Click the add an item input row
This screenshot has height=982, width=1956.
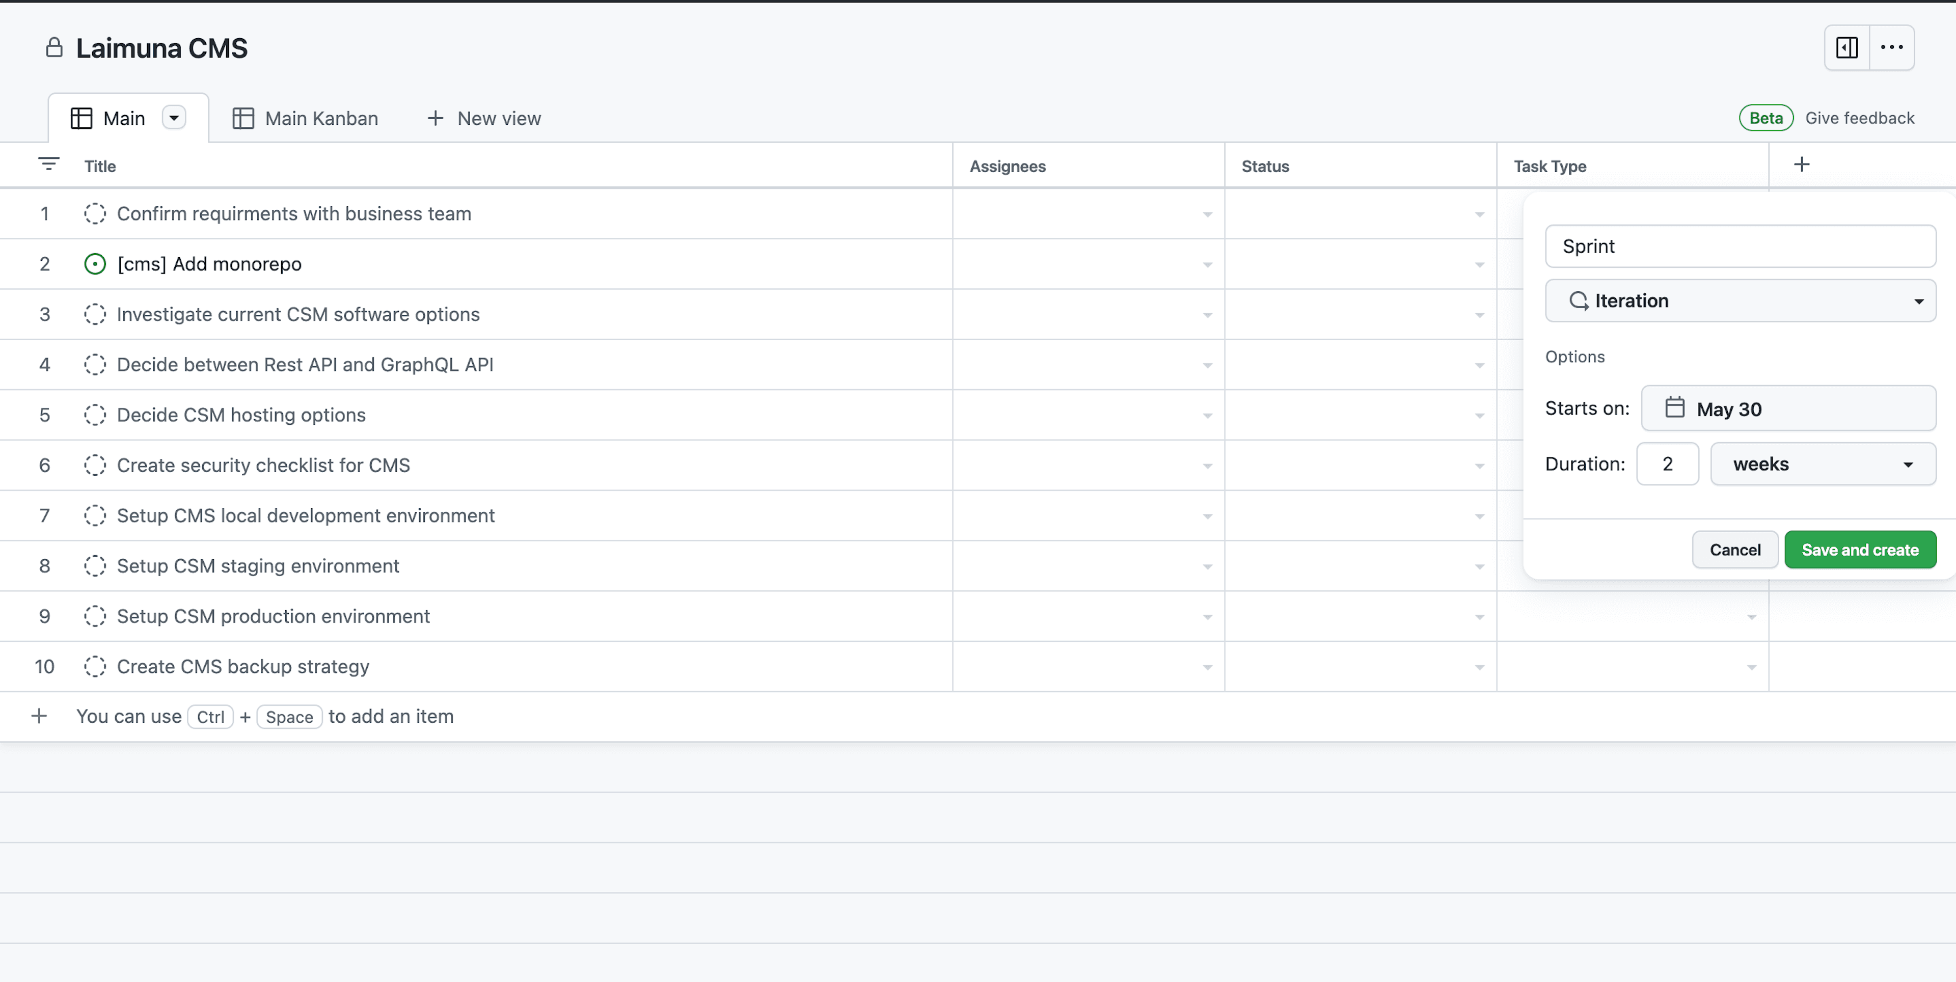click(x=978, y=716)
